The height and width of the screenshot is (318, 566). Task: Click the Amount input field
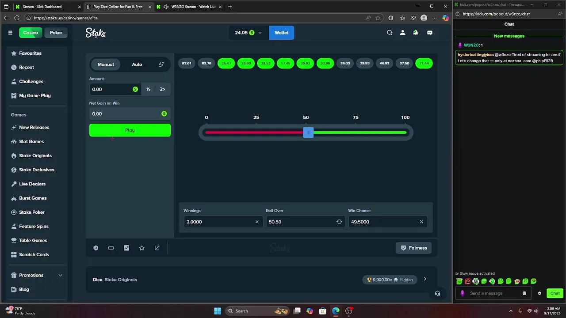point(115,89)
